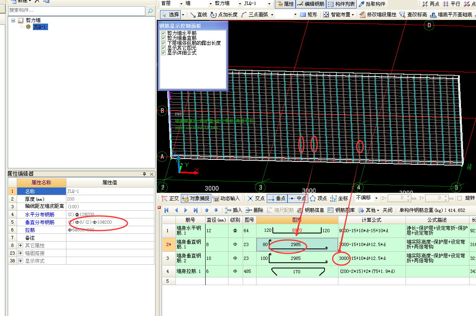Open the 剪力墙 category dropdown
476x316 pixels.
[240, 4]
